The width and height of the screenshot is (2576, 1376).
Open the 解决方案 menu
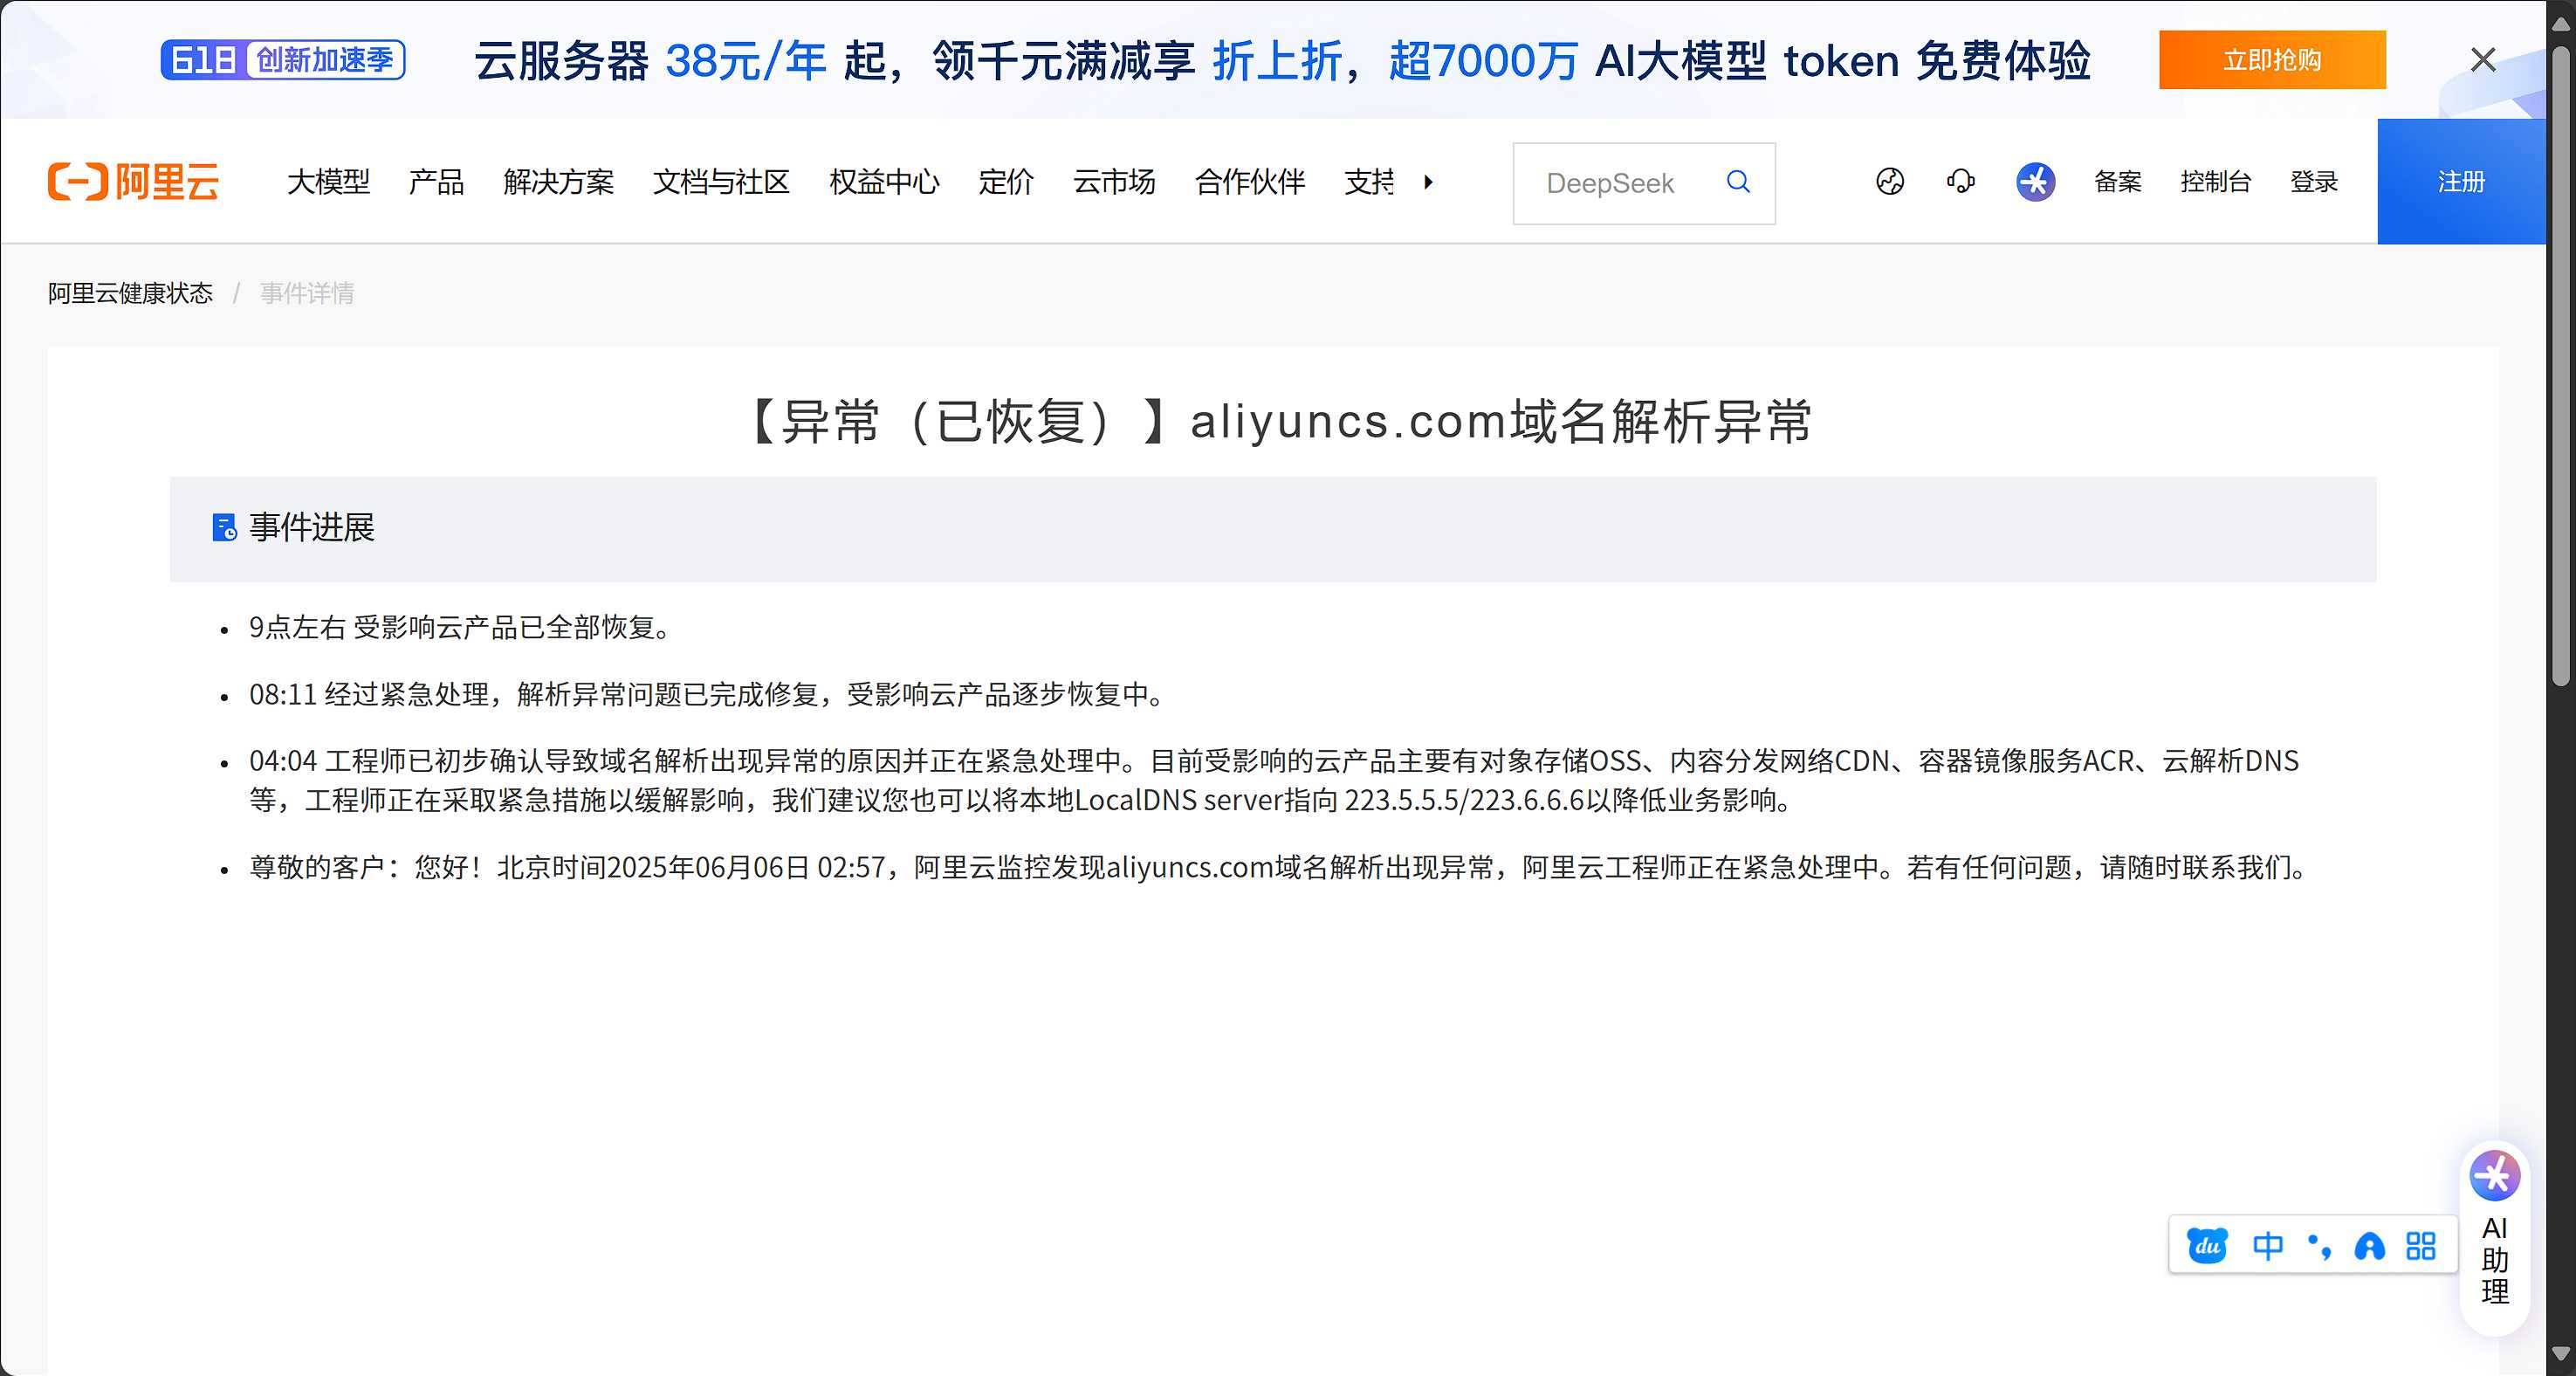pos(558,182)
